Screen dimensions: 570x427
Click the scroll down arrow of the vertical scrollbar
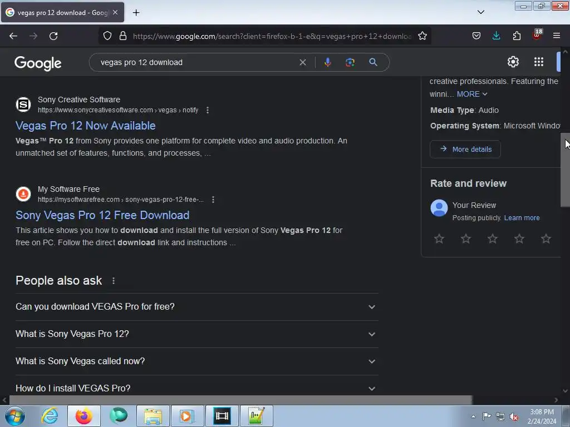click(x=566, y=391)
